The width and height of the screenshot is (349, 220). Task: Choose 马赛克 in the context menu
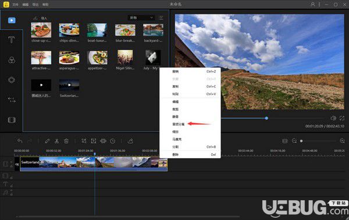(x=190, y=140)
